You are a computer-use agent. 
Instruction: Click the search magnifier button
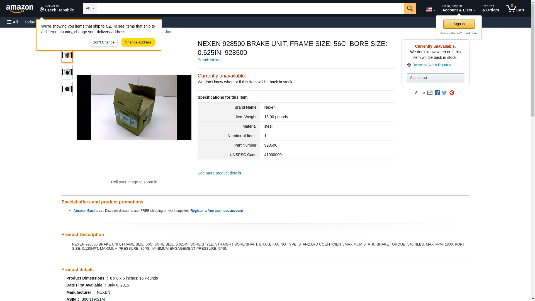click(410, 8)
